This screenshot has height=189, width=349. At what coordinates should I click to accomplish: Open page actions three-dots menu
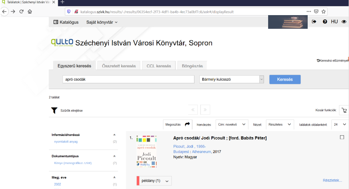click(309, 12)
